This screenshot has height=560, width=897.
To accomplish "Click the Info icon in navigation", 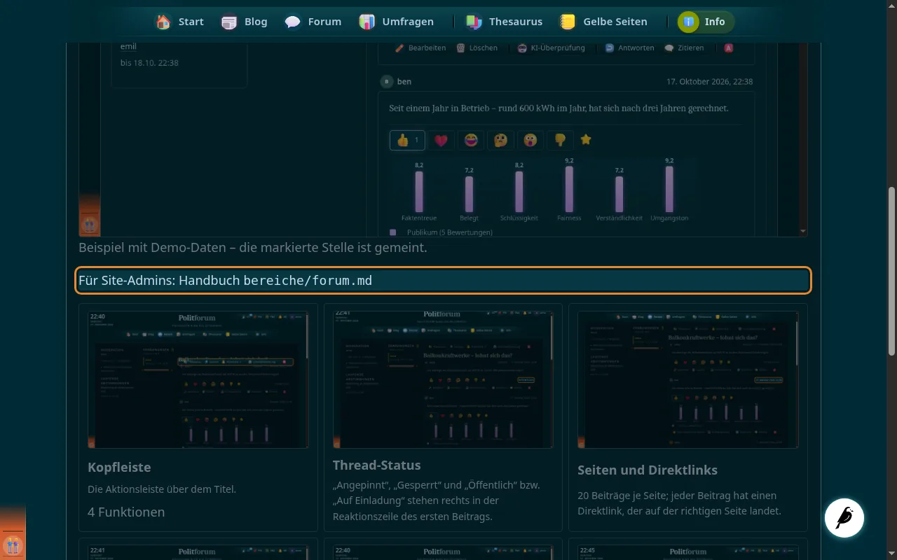I will 689,22.
